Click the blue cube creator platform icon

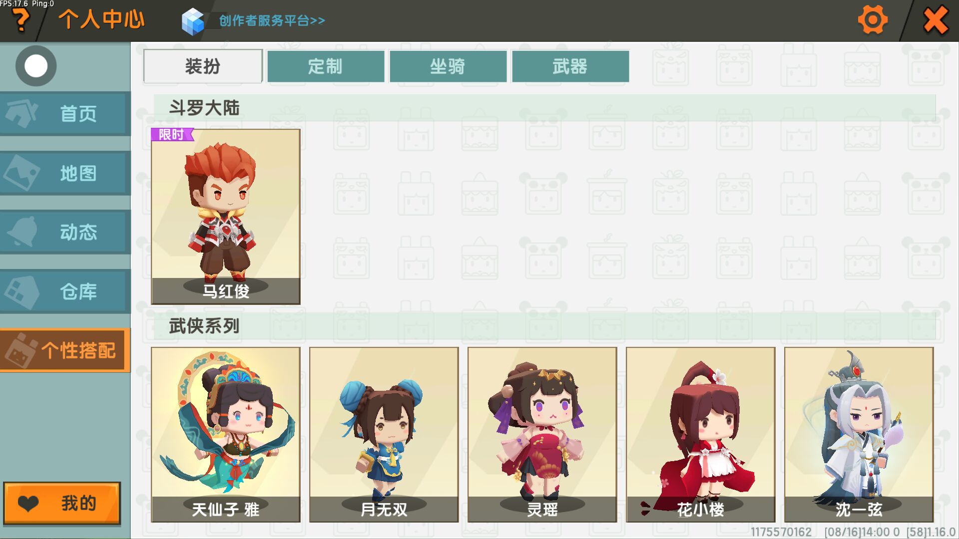click(x=193, y=21)
